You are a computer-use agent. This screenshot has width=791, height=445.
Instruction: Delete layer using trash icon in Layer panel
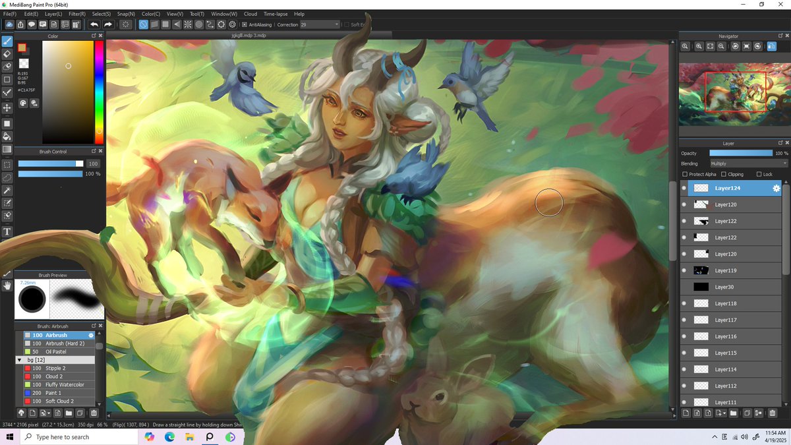[772, 413]
